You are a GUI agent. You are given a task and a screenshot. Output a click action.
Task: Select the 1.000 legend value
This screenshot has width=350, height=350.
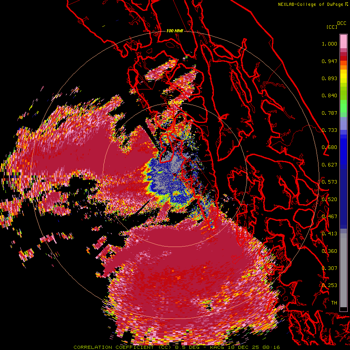tap(329, 44)
